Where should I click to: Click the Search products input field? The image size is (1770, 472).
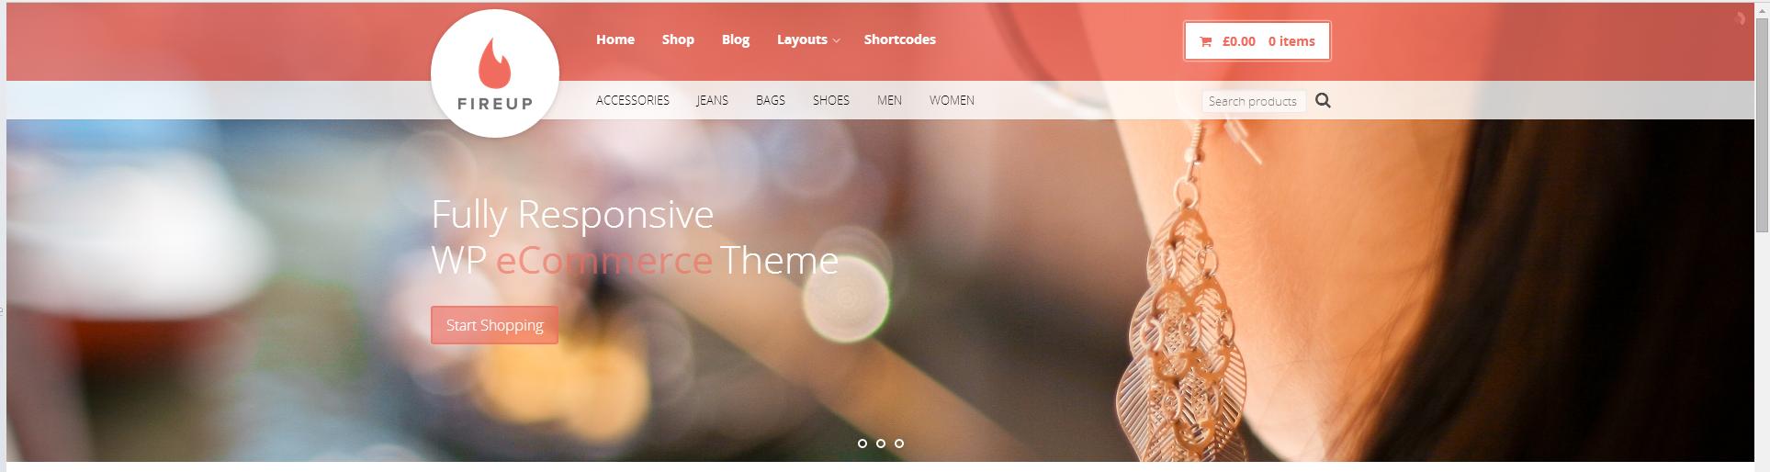tap(1254, 101)
